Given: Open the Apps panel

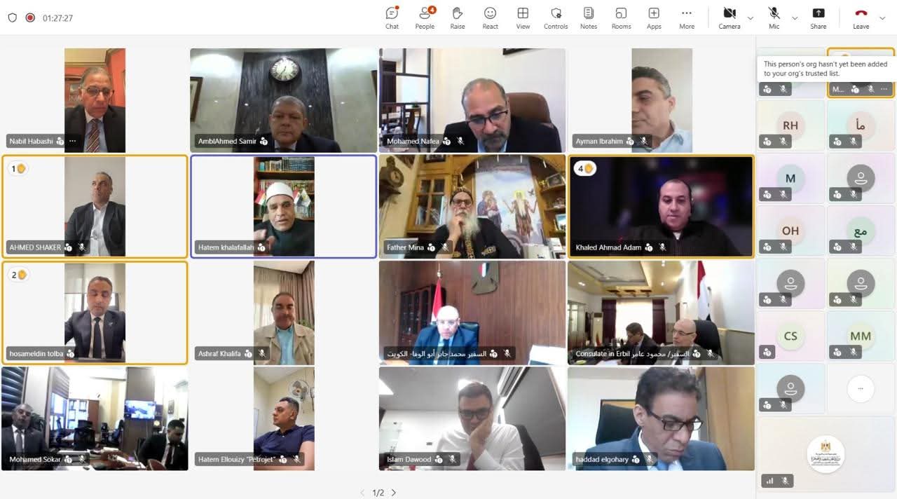Looking at the screenshot, I should click(654, 18).
